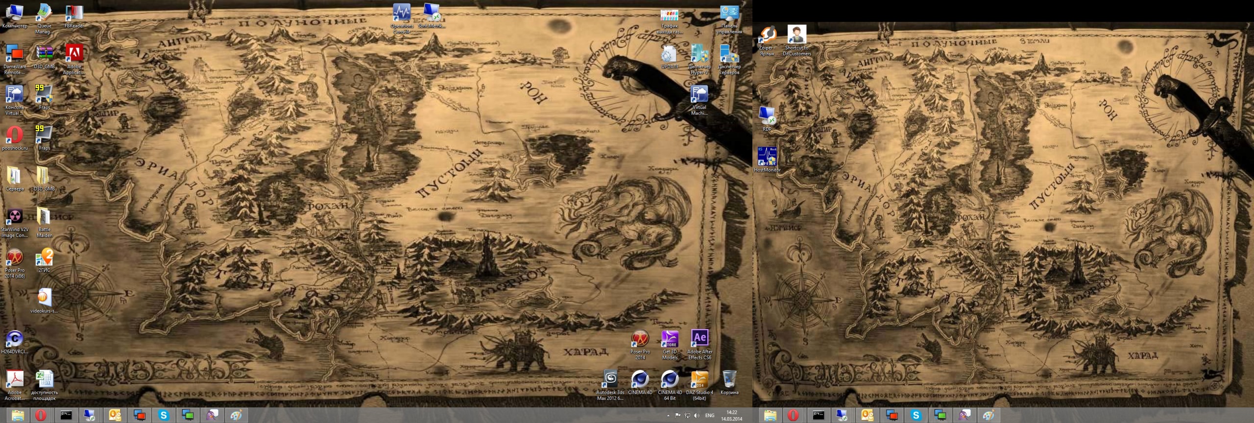Select the videokurs-s... file icon
Image resolution: width=1254 pixels, height=423 pixels.
point(44,301)
